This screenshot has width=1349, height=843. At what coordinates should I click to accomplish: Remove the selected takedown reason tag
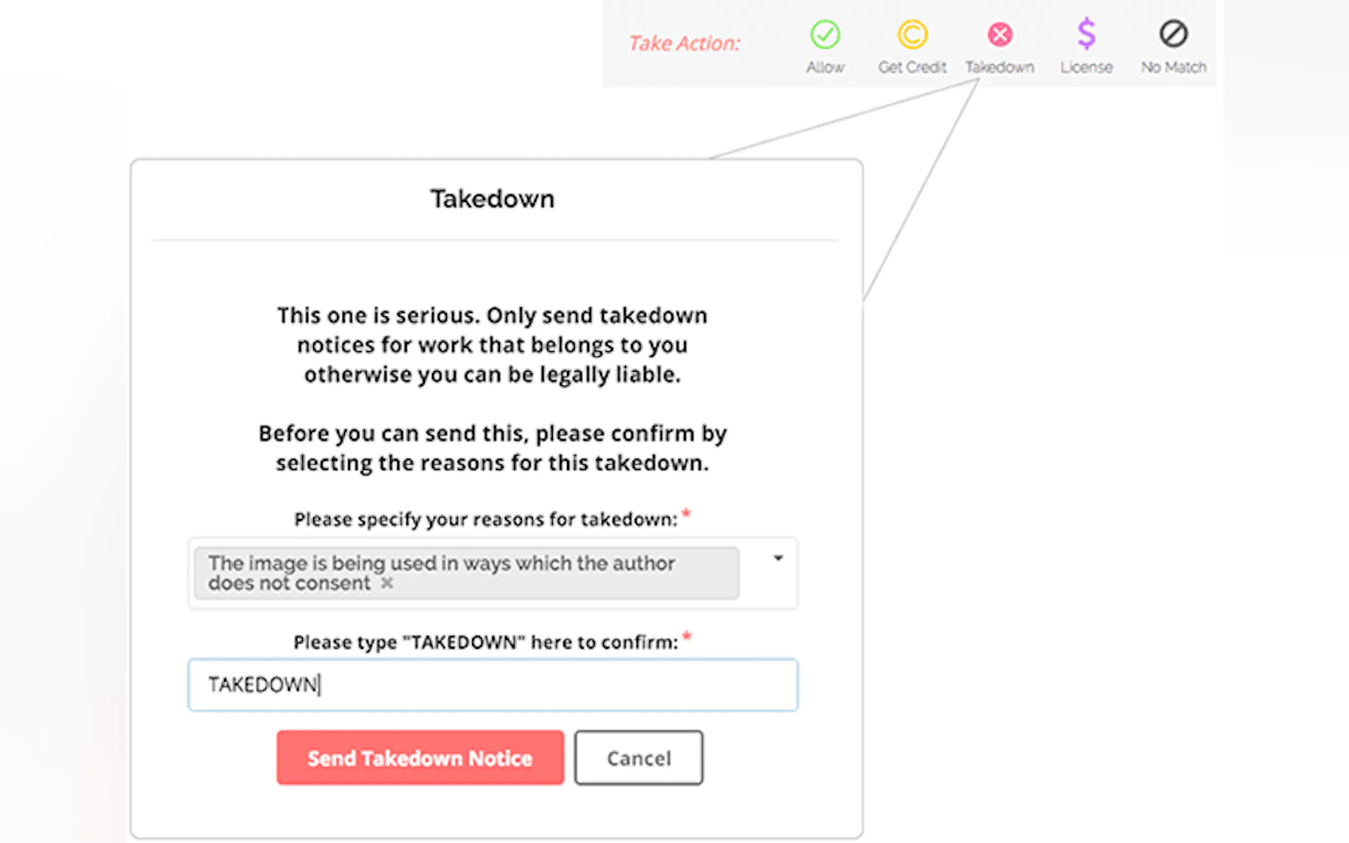[x=387, y=584]
